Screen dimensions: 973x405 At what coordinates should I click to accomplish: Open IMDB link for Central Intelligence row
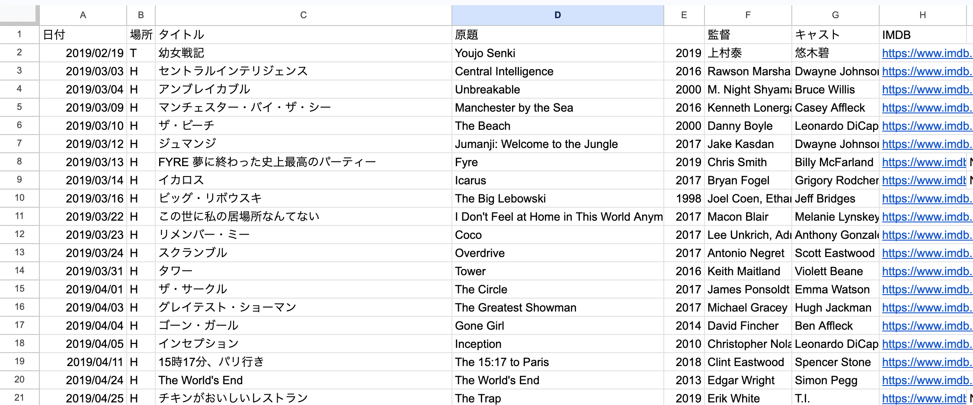point(927,71)
